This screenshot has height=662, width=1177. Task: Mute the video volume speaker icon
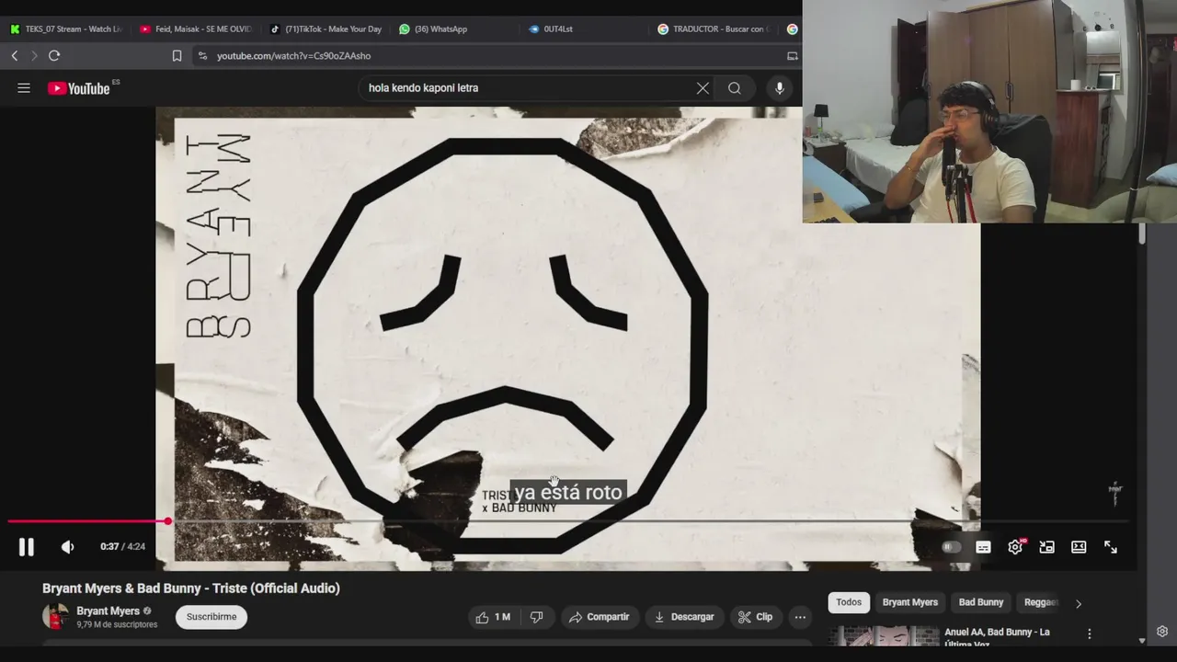[67, 547]
